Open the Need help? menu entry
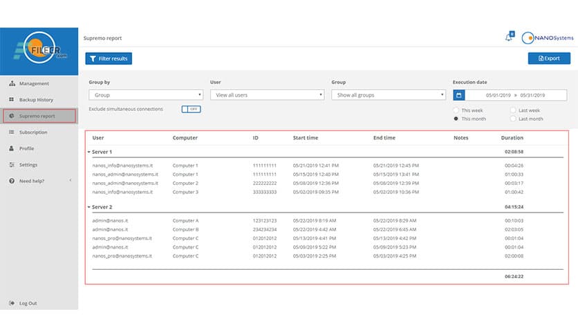The width and height of the screenshot is (578, 334). [32, 181]
